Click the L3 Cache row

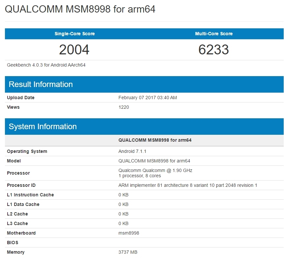coord(17,223)
